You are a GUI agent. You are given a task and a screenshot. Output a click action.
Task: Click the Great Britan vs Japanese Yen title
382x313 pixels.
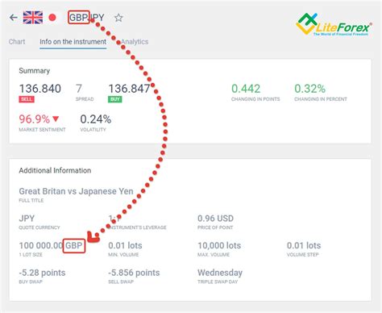tap(76, 191)
